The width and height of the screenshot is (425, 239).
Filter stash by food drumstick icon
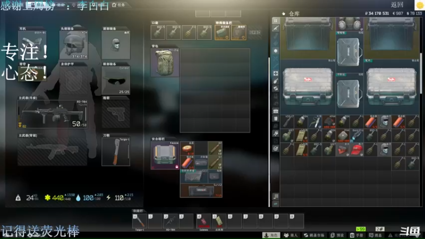tap(276, 81)
